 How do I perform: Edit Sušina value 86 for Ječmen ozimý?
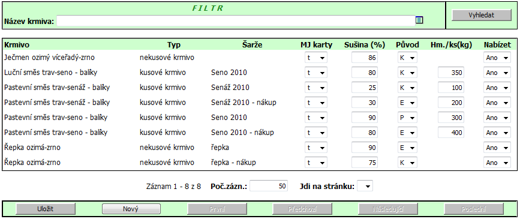(365, 58)
